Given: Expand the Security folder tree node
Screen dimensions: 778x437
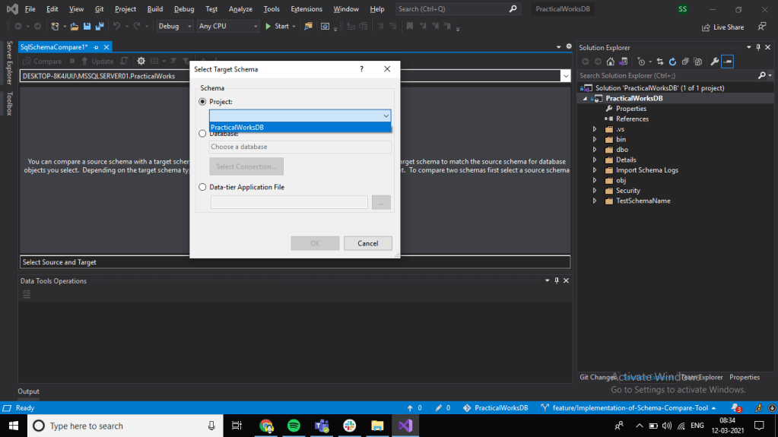Looking at the screenshot, I should (595, 191).
